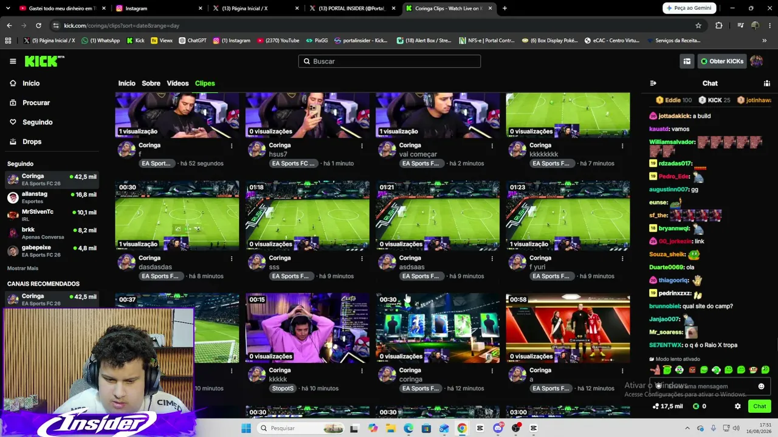Open options for clip titled 'vai começar'
The image size is (778, 437).
[492, 146]
